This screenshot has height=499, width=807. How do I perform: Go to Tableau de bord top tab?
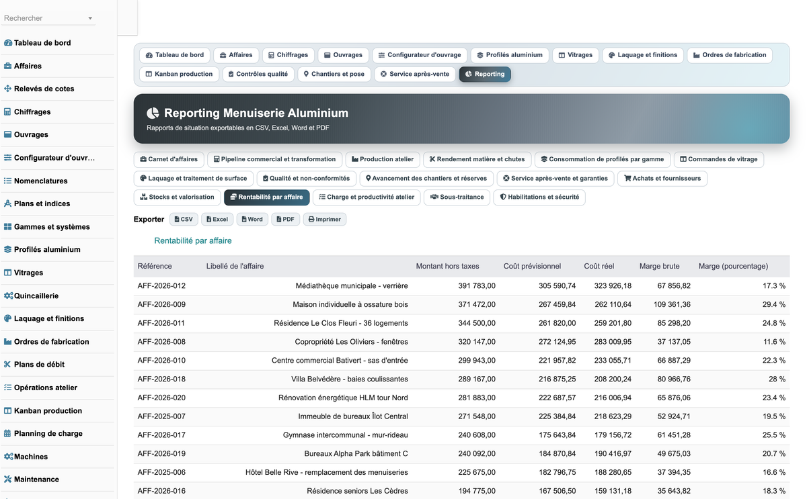click(x=175, y=55)
